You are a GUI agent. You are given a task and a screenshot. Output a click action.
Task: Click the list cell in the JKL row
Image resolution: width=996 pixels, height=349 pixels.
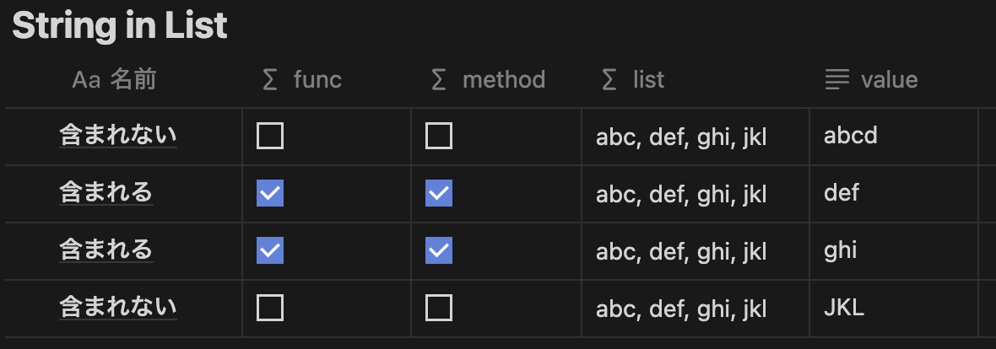pos(681,309)
